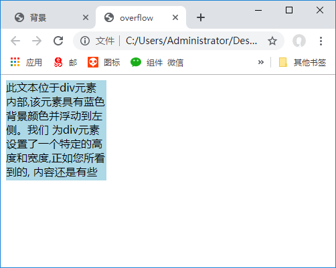Click the address bar URL field
The width and height of the screenshot is (336, 268).
point(191,41)
